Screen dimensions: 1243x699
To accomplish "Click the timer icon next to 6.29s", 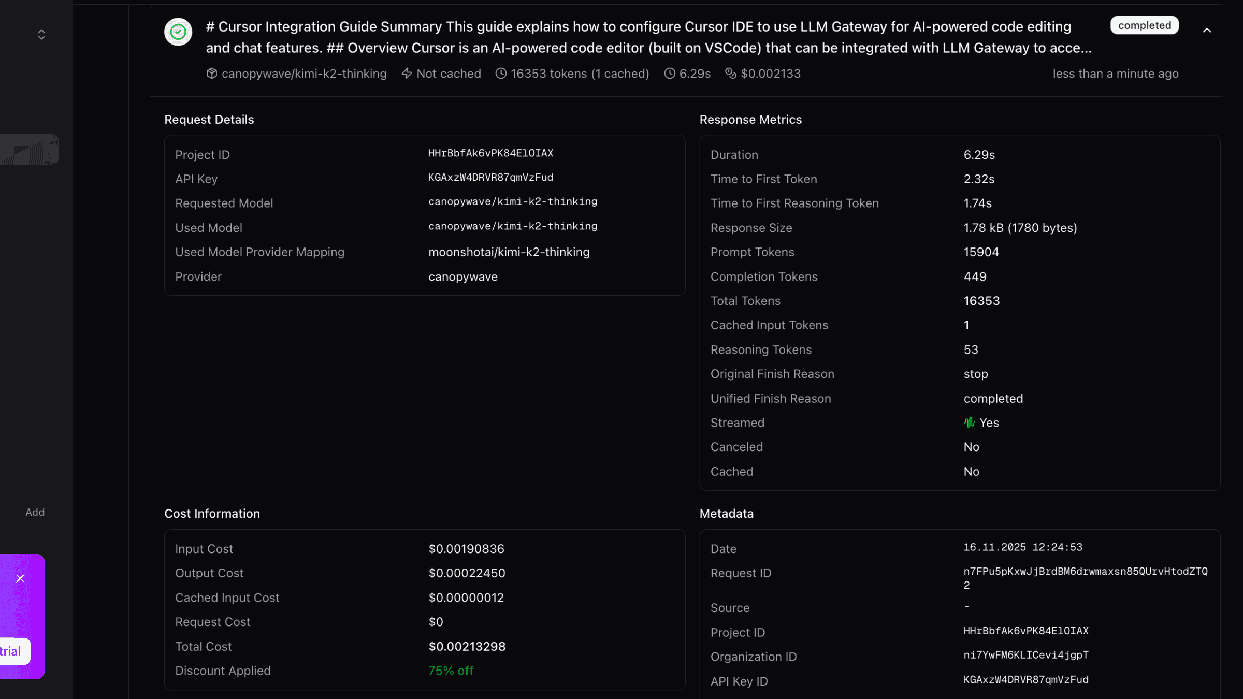I will pos(670,74).
